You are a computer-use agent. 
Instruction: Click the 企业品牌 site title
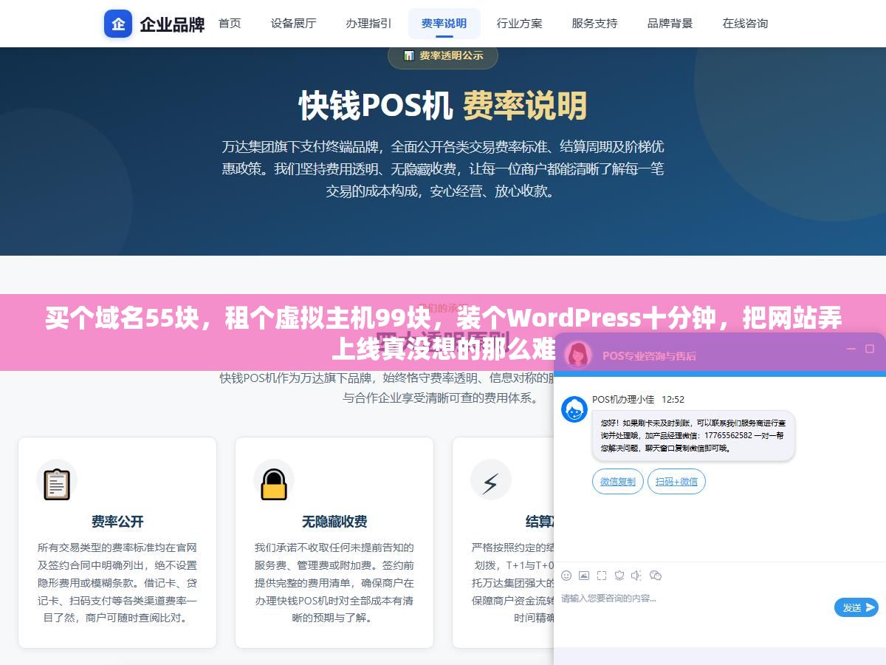tap(172, 24)
